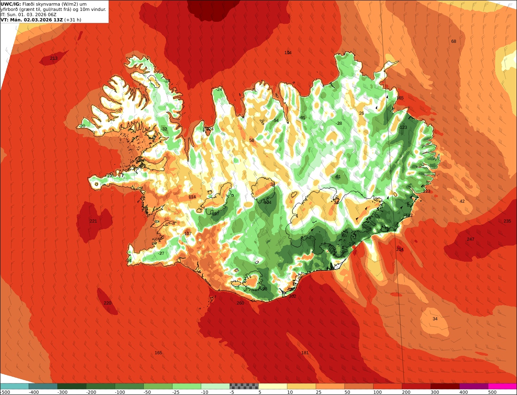Select the 'IT: Sun. 01. 03. 2026 06Z' line

(x=29, y=14)
